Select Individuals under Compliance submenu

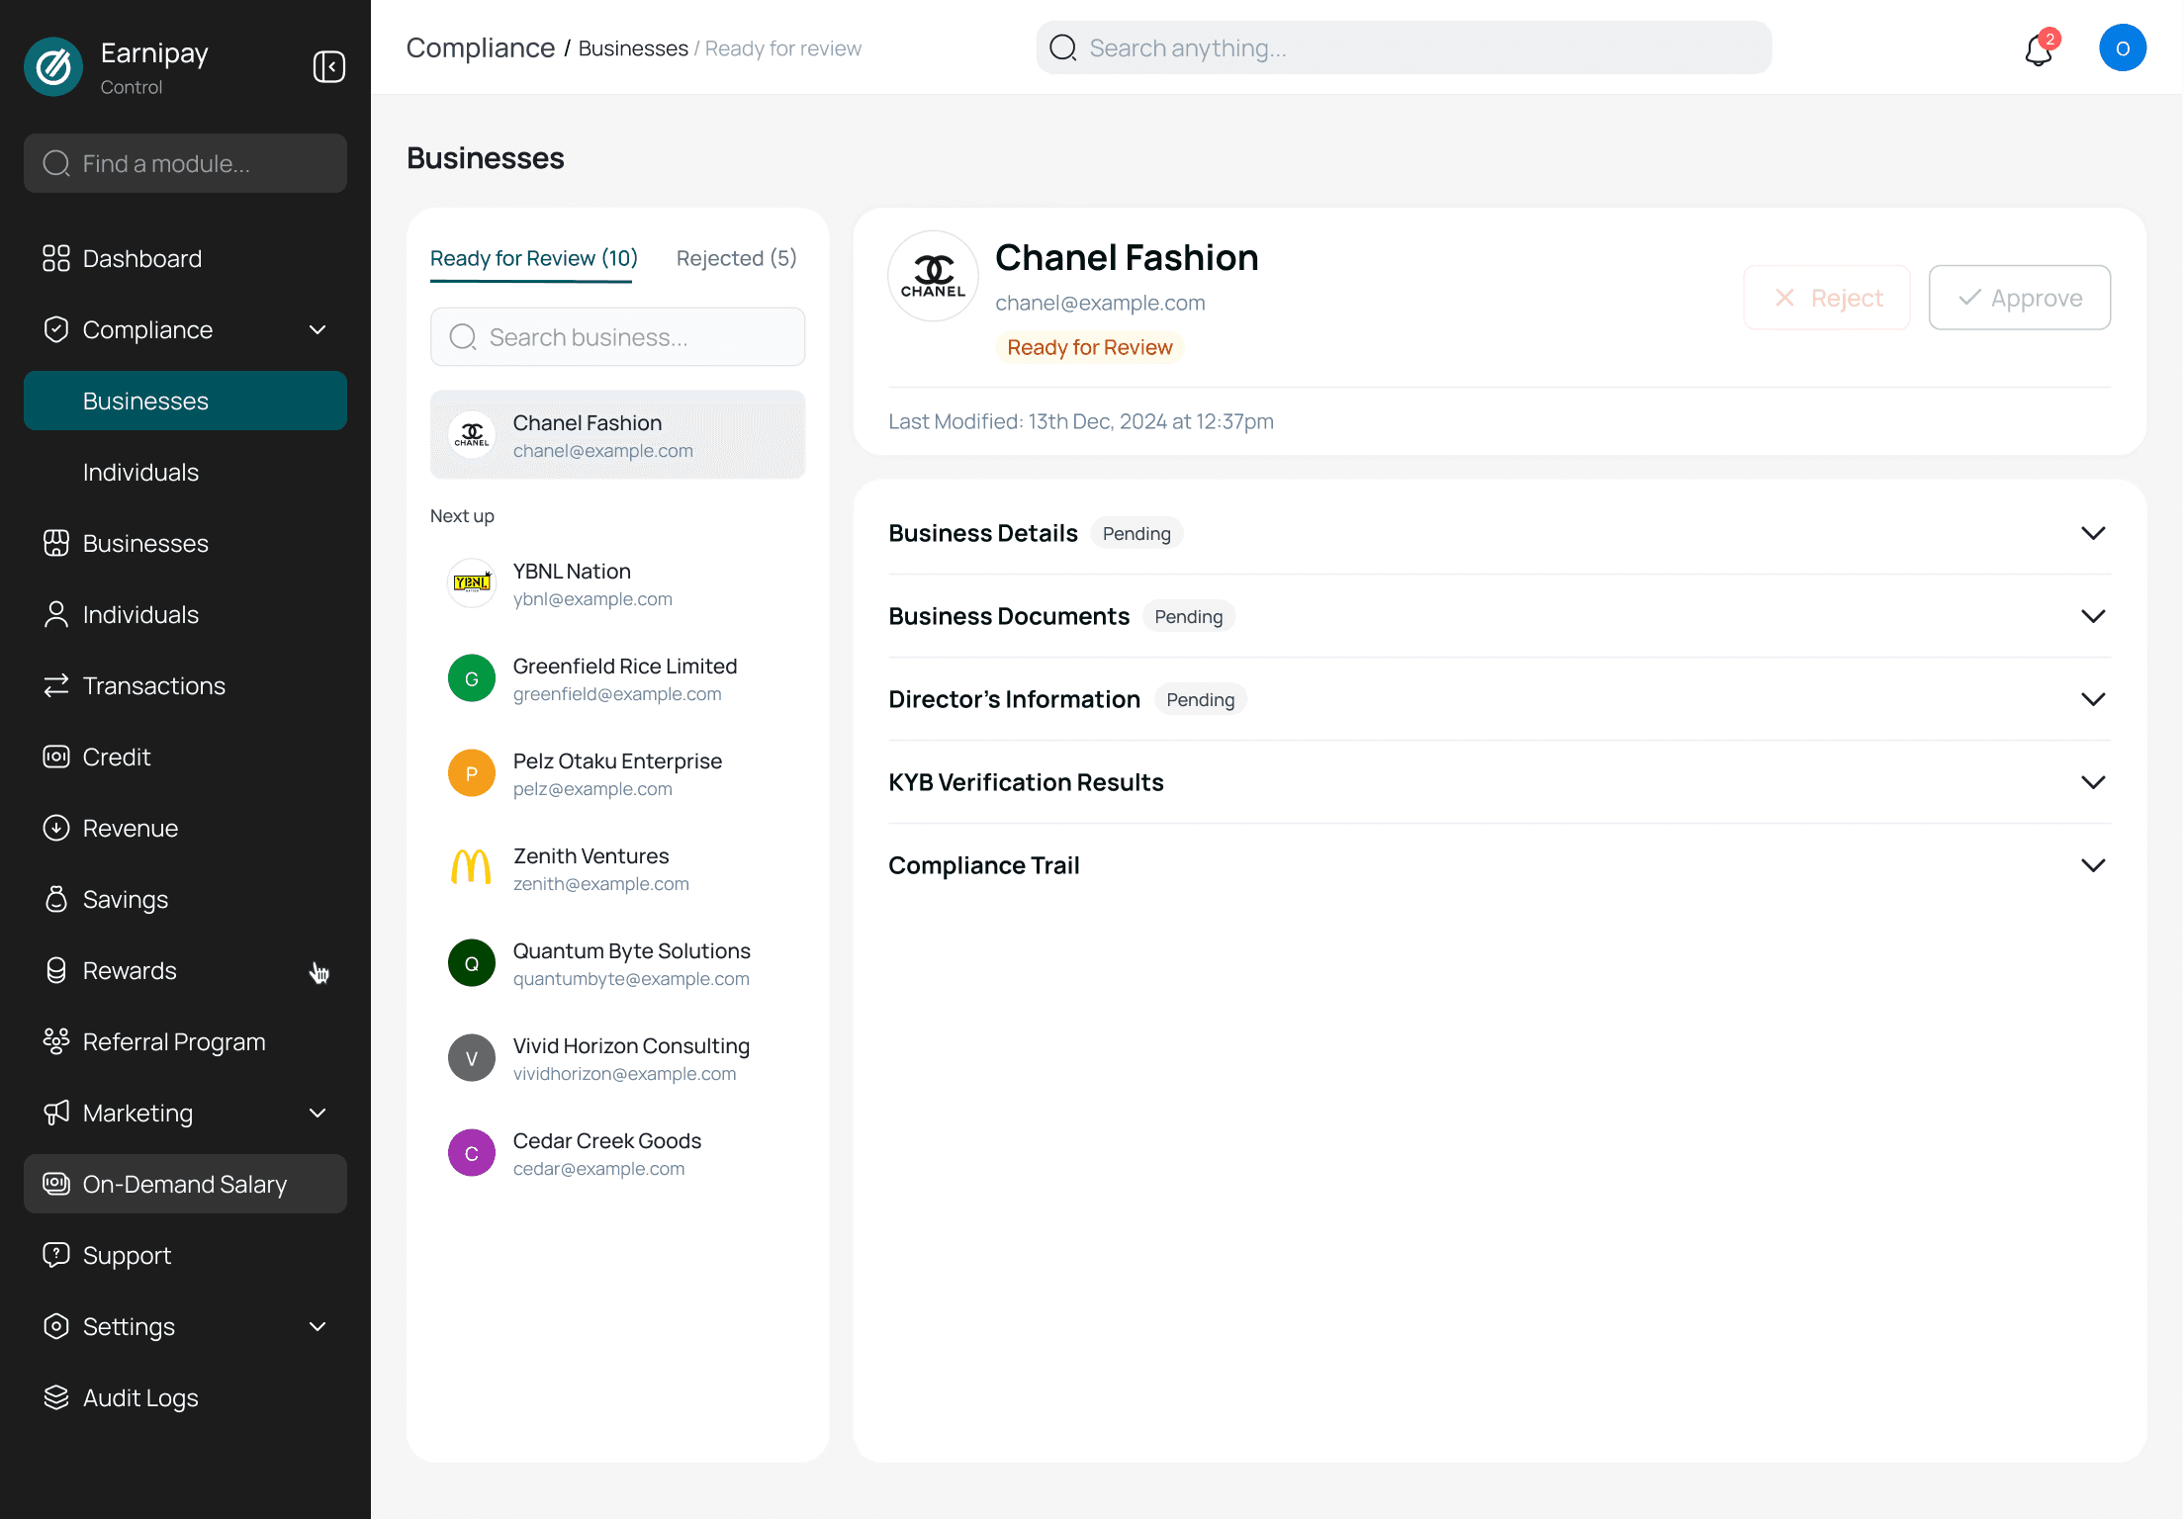[x=140, y=472]
